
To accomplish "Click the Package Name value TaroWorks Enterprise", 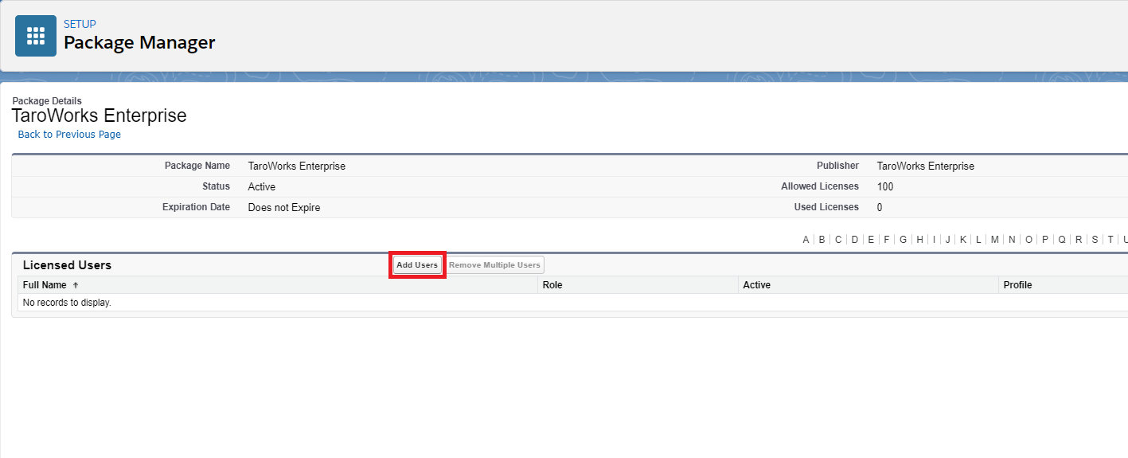I will [x=297, y=166].
